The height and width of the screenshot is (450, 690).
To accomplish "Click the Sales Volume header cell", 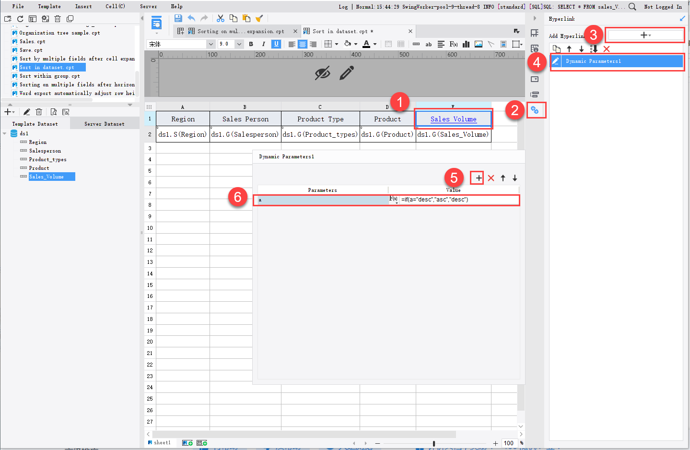I will pyautogui.click(x=454, y=119).
